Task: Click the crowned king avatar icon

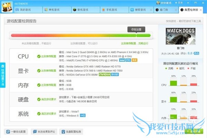Action: [x=7, y=7]
